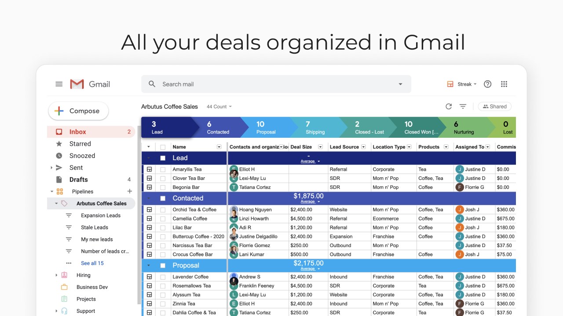Open the Google apps grid icon
563x316 pixels.
[x=504, y=84]
